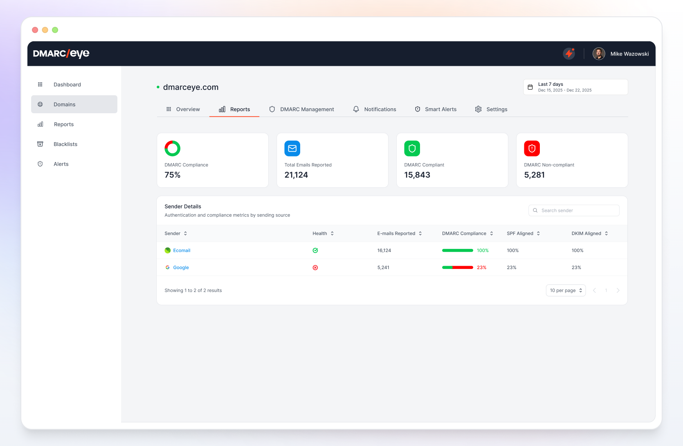
Task: Click the 5,241 emails reported cell
Action: point(383,268)
